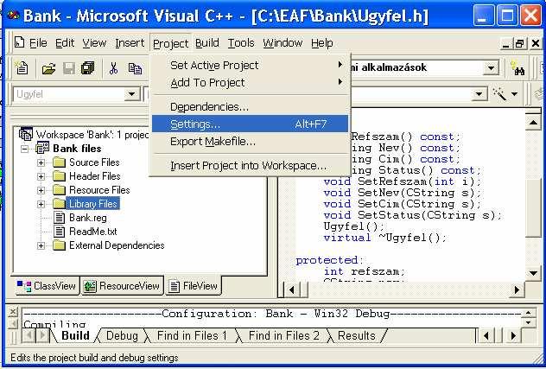This screenshot has height=369, width=546.
Task: Choose Insert Project into Workspace...
Action: [x=250, y=166]
